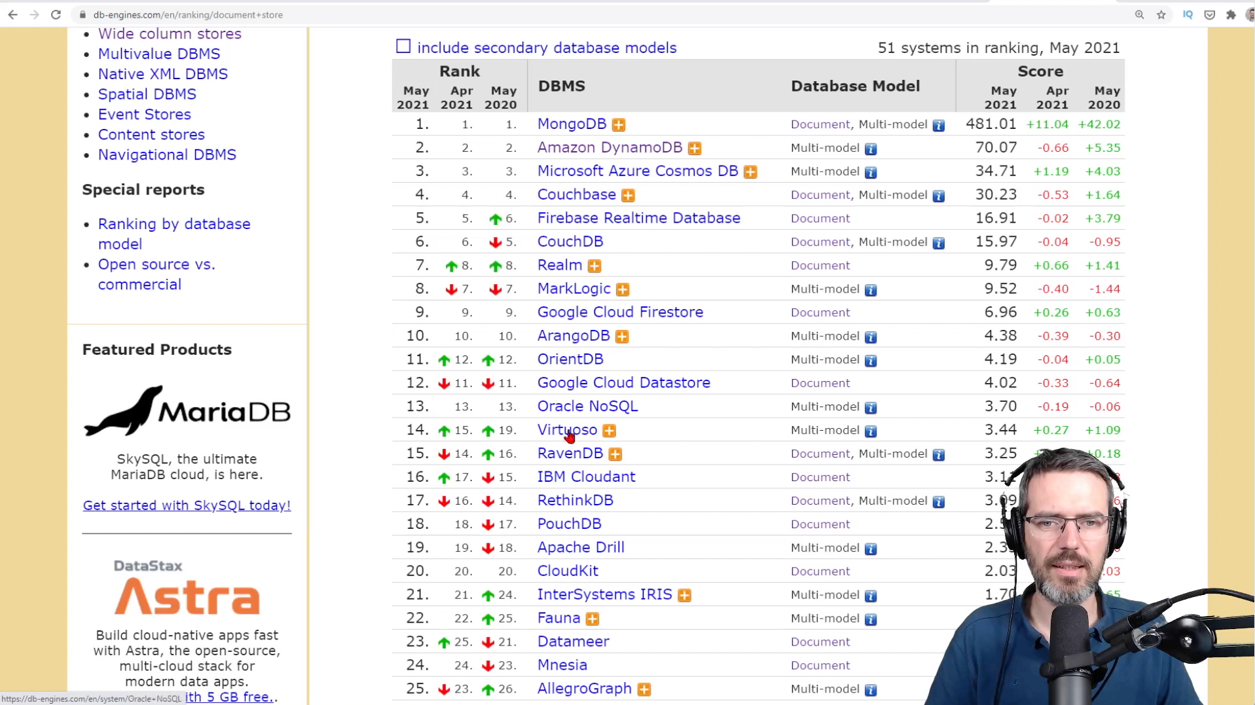Click the info icon in OrientDB row
Screen dimensions: 1255x705
point(870,361)
